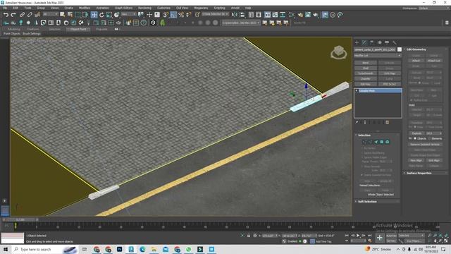Click the Attach List button
Image resolution: width=451 pixels, height=254 pixels.
pos(434,61)
